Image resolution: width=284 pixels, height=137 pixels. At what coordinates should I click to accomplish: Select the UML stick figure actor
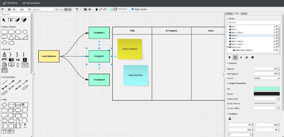tap(25, 126)
